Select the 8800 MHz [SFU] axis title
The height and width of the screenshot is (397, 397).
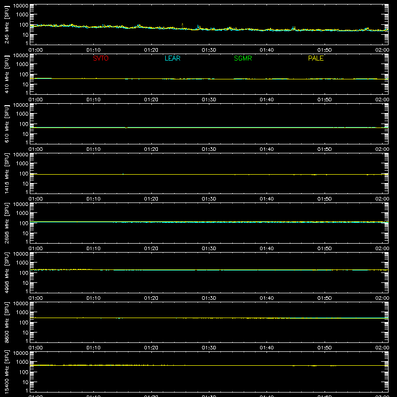click(6, 322)
